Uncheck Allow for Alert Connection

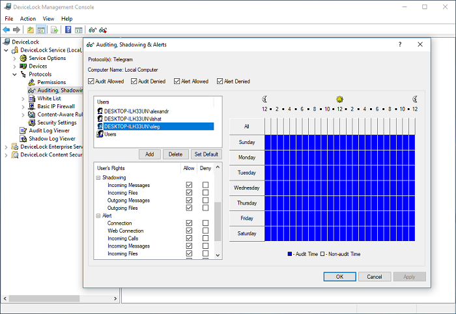click(x=189, y=223)
